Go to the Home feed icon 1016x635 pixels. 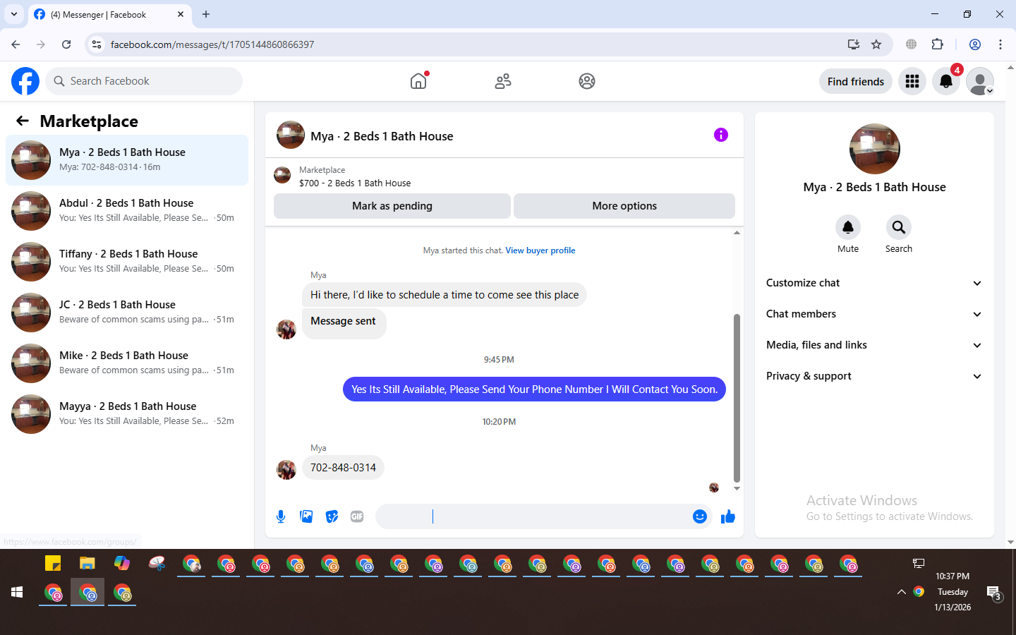pyautogui.click(x=418, y=81)
